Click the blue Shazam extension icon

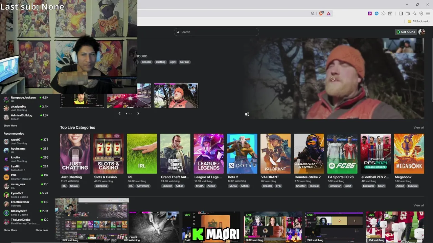coord(377,13)
